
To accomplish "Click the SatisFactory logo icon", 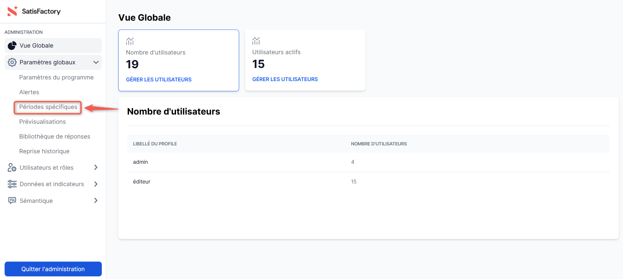I will [12, 11].
